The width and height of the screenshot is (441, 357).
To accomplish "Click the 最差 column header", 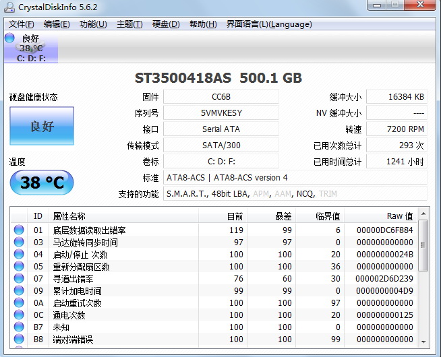I will (271, 216).
